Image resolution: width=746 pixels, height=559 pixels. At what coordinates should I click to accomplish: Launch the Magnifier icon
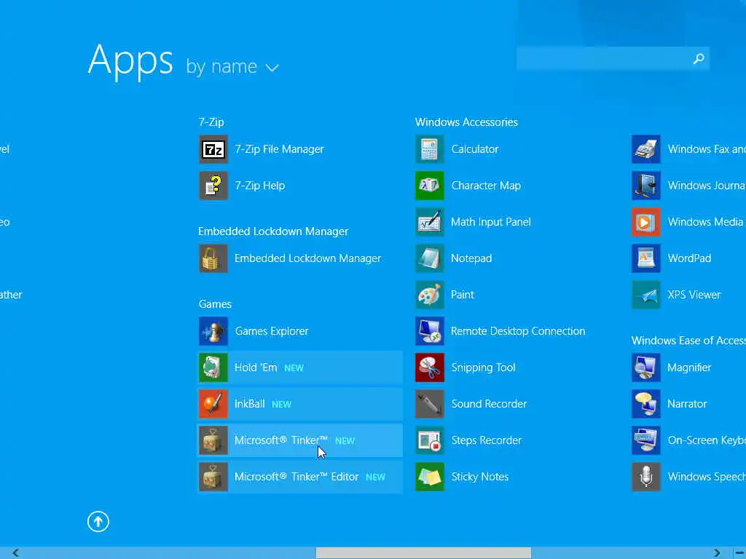tap(646, 368)
